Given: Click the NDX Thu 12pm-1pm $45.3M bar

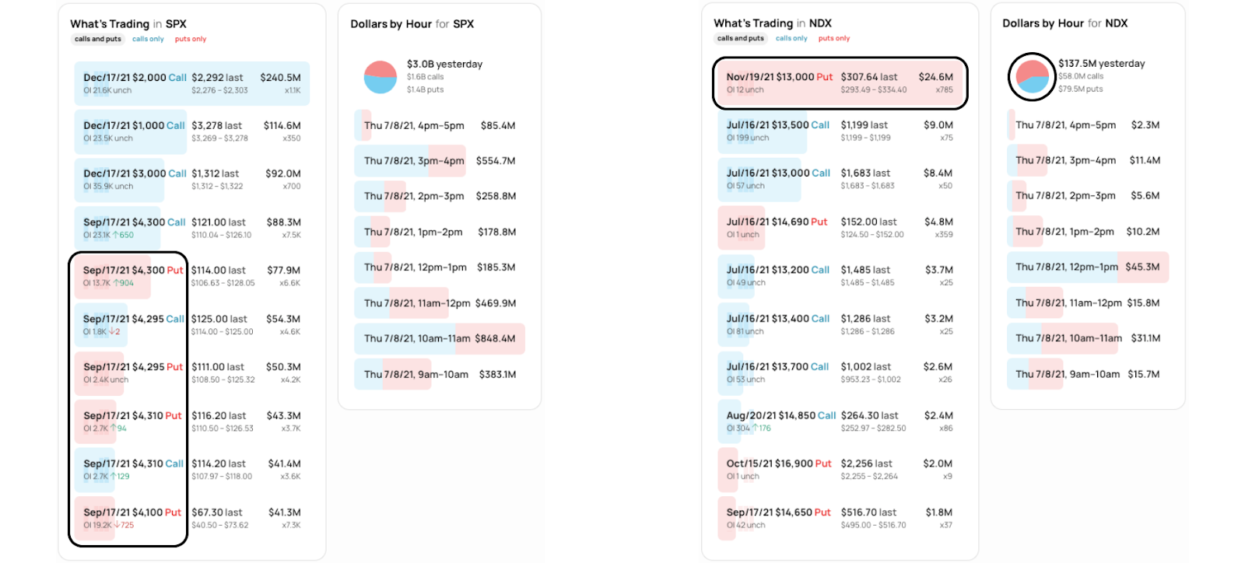Looking at the screenshot, I should 1088,267.
